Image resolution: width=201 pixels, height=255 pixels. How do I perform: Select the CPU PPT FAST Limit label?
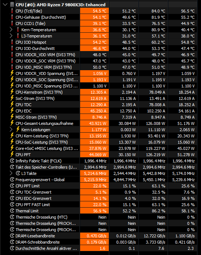point(33,205)
